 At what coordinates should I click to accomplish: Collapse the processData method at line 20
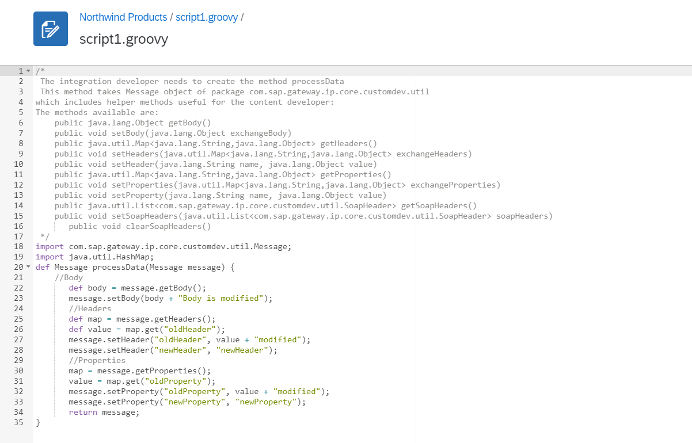pyautogui.click(x=28, y=268)
